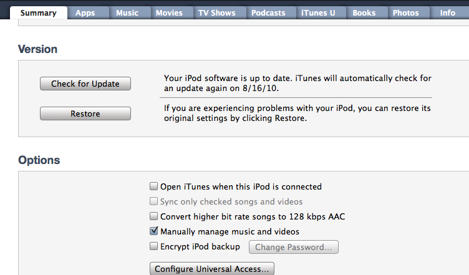
Task: Click the Change Password button
Action: click(293, 247)
